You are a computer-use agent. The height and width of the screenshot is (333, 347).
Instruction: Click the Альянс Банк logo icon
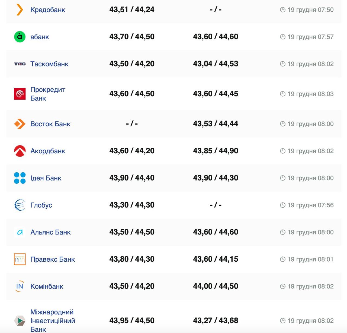tap(20, 232)
